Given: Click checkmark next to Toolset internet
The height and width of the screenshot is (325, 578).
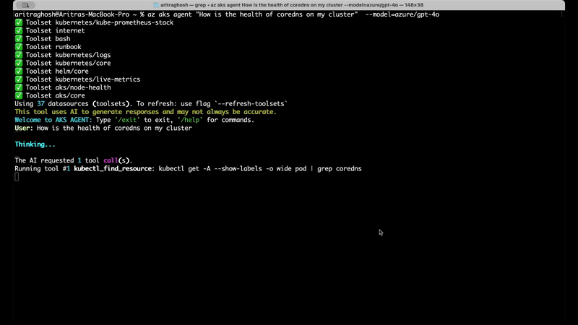Looking at the screenshot, I should pos(19,30).
